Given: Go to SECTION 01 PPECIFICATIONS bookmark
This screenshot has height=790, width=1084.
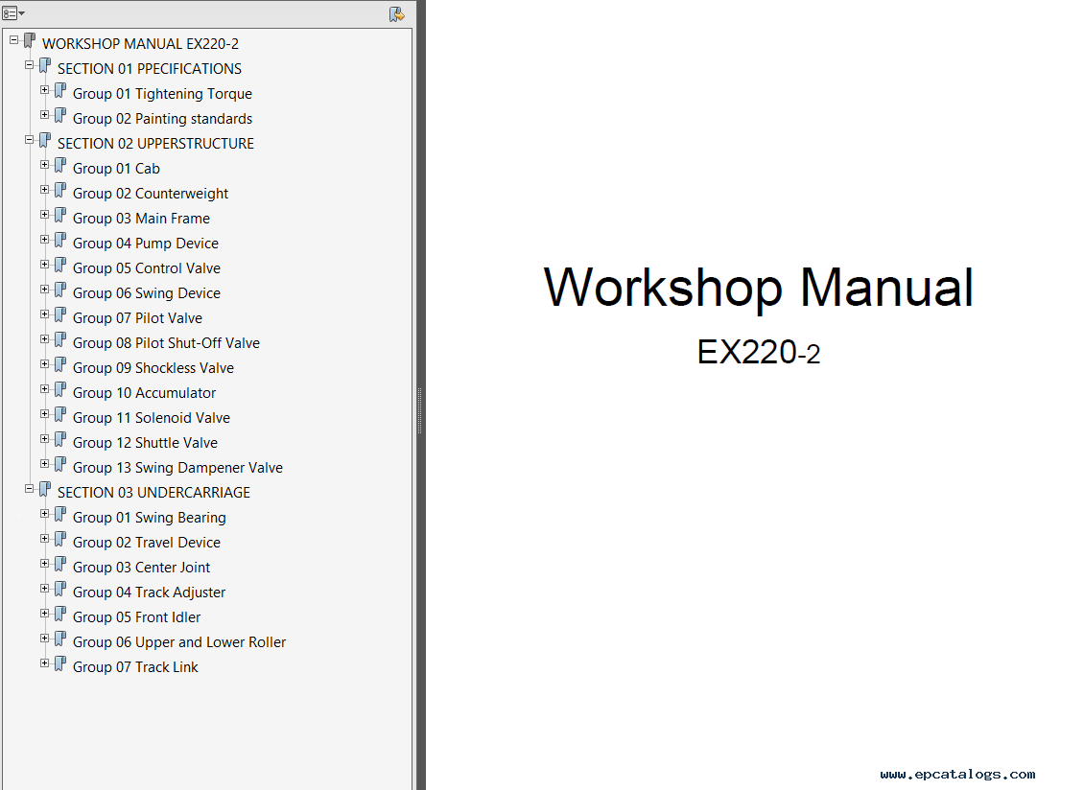Looking at the screenshot, I should click(150, 68).
